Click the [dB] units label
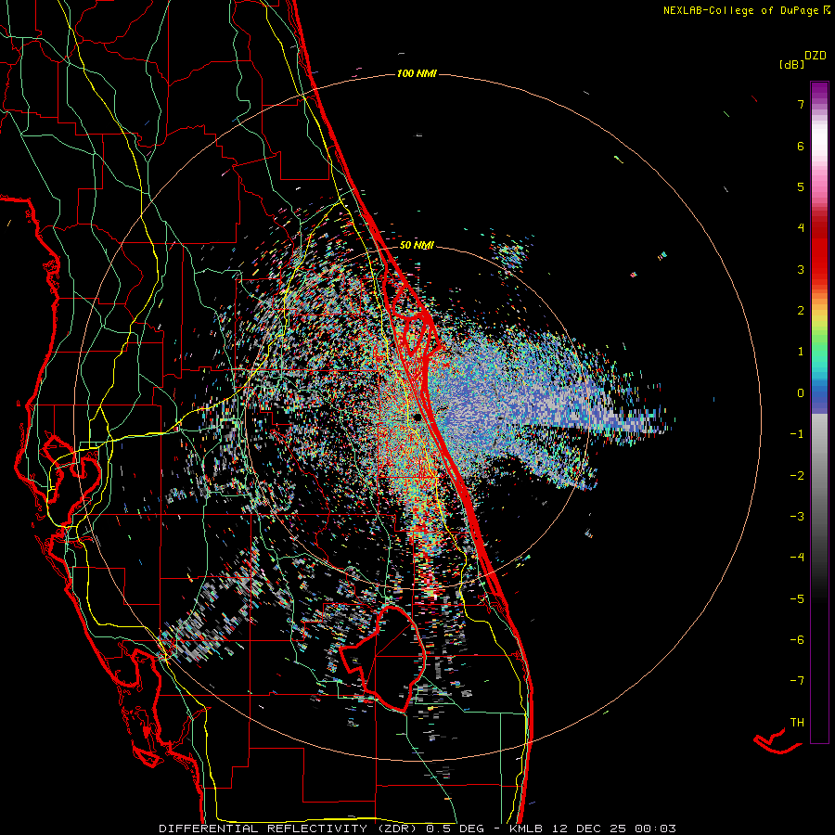The width and height of the screenshot is (835, 835). pyautogui.click(x=791, y=64)
